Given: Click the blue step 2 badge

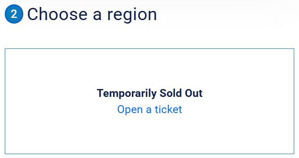Looking at the screenshot, I should click(14, 14).
